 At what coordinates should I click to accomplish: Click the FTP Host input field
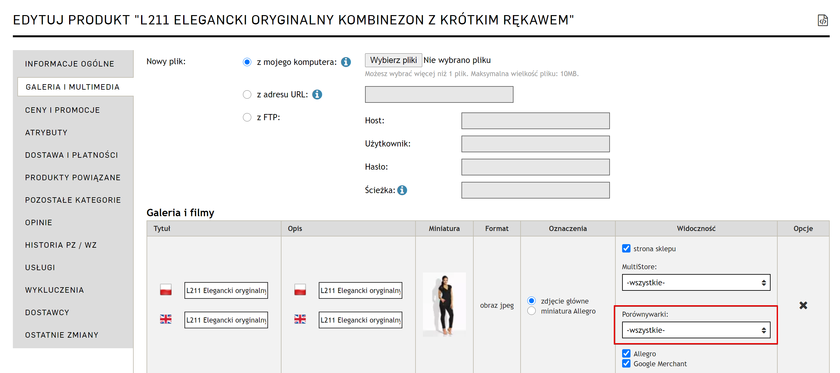tap(535, 121)
